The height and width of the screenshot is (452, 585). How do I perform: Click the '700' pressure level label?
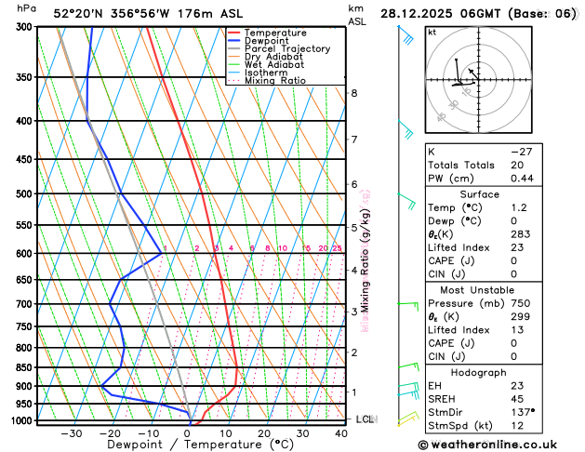[x=26, y=304]
